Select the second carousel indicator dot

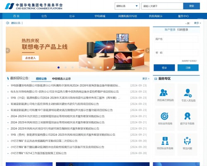pyautogui.click(x=65, y=67)
